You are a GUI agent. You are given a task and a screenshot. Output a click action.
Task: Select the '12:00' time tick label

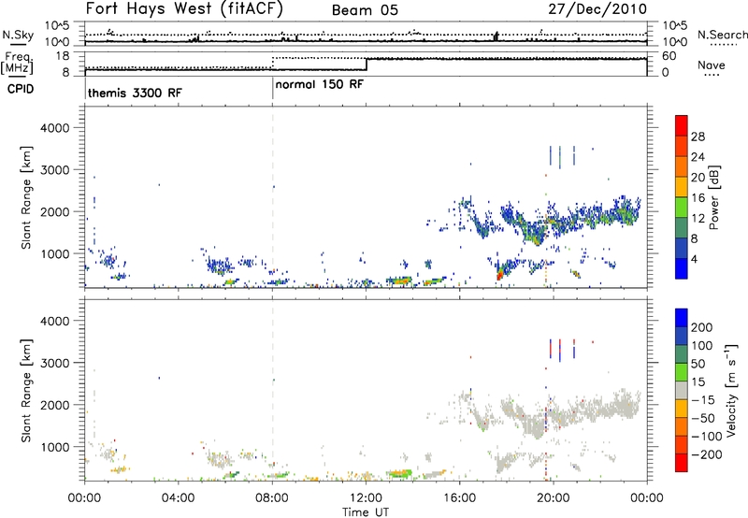(x=366, y=498)
